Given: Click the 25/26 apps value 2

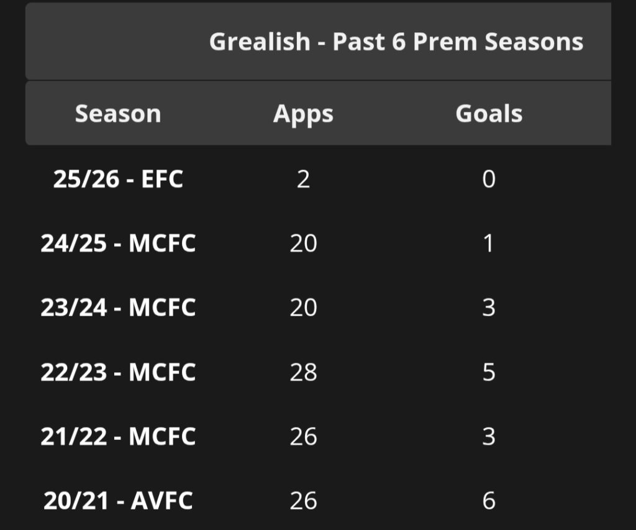Looking at the screenshot, I should click(303, 180).
